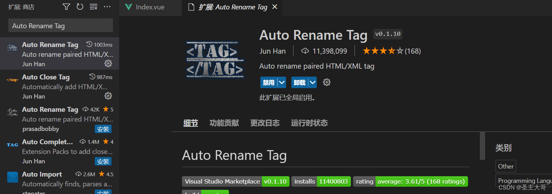Click the v0.1.10 version label
Viewport: 552px width, 194px height.
tap(388, 34)
